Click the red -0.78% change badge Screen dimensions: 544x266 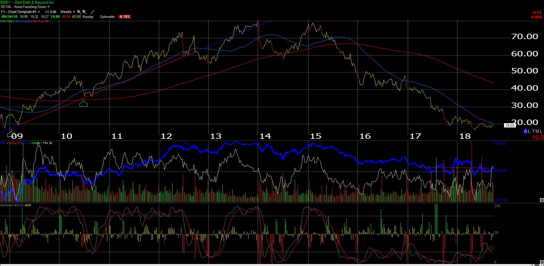(x=124, y=17)
